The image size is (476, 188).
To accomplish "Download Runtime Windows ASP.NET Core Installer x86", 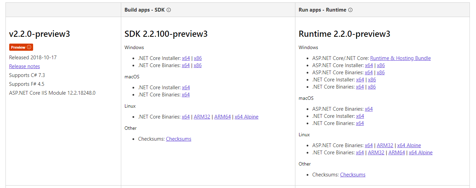I will (381, 65).
